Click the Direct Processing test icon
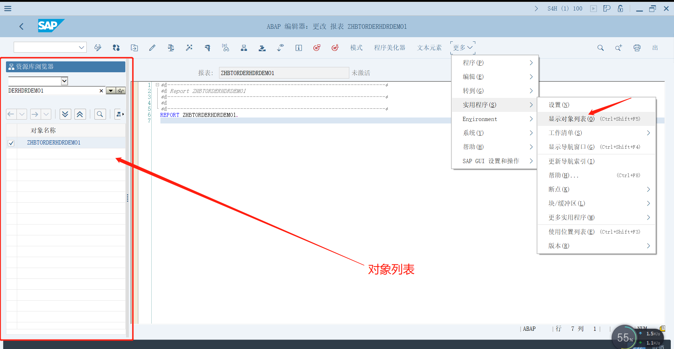The width and height of the screenshot is (674, 349). [x=207, y=48]
